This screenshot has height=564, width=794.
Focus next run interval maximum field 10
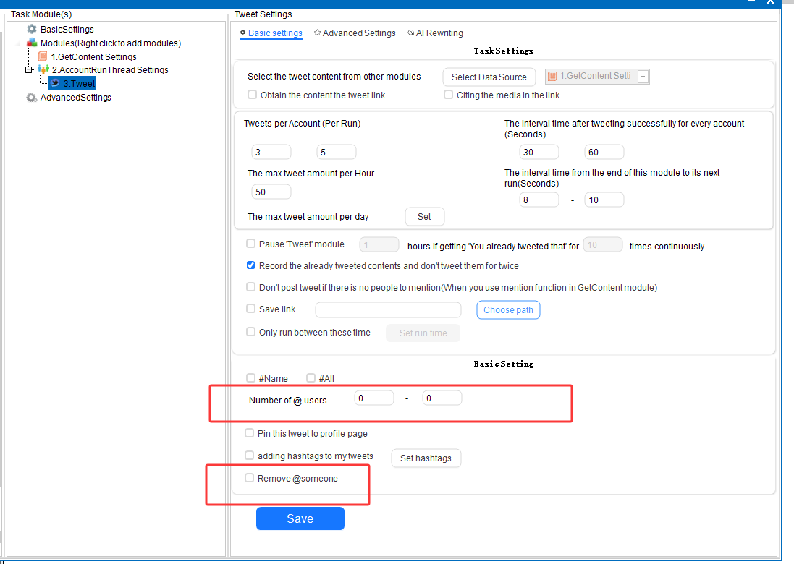(x=604, y=200)
